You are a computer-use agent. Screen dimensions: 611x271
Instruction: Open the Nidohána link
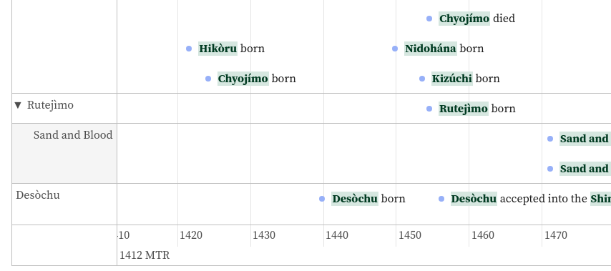point(431,49)
